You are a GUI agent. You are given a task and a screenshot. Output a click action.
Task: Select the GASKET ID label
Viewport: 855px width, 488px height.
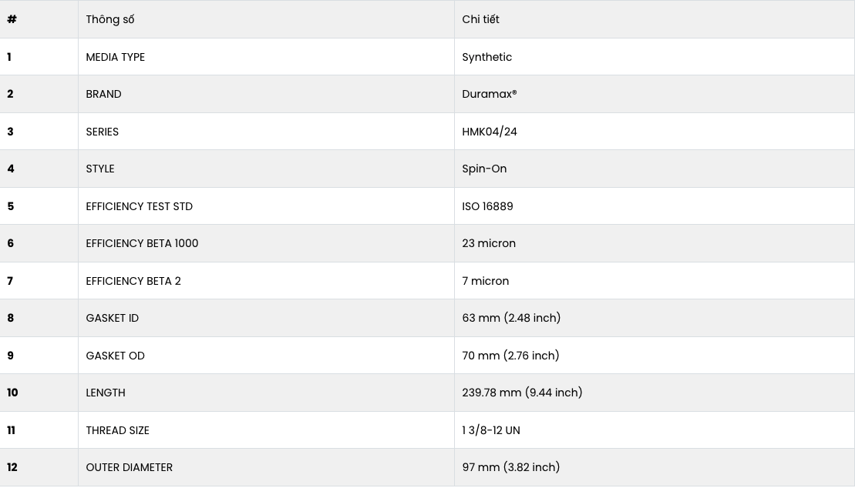click(x=113, y=318)
